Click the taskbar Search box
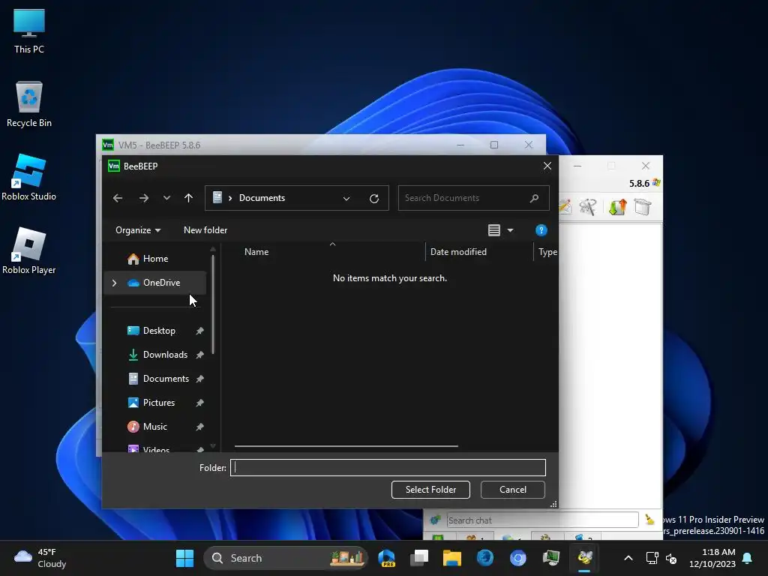 (x=286, y=558)
